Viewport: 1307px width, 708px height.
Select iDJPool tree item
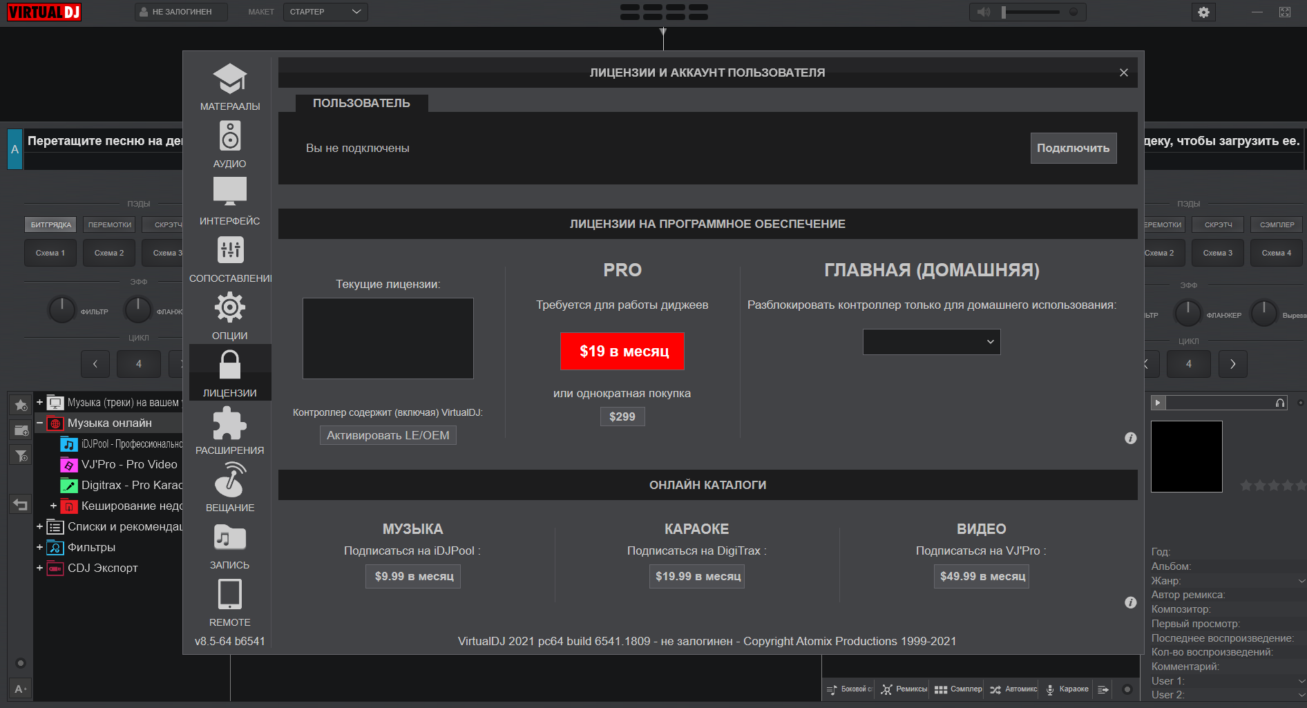tap(122, 443)
